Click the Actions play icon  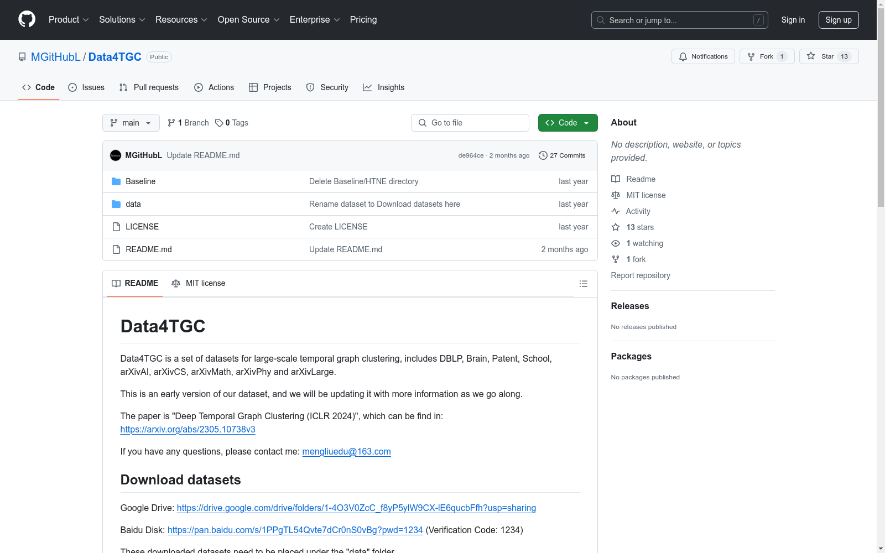click(x=199, y=87)
